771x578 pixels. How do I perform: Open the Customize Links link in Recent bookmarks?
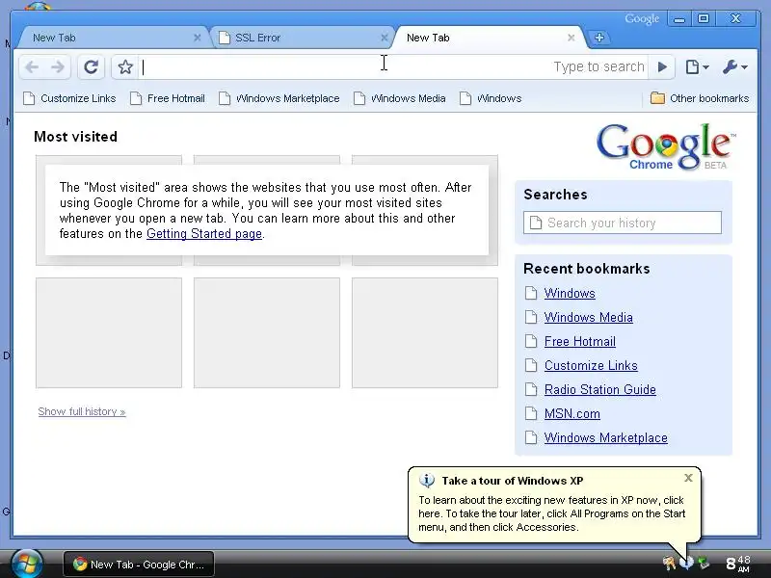(x=591, y=366)
